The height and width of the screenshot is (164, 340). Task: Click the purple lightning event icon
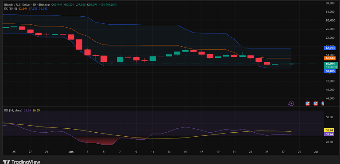coord(291,103)
